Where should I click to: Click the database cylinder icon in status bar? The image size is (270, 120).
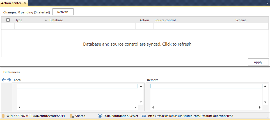[3, 116]
